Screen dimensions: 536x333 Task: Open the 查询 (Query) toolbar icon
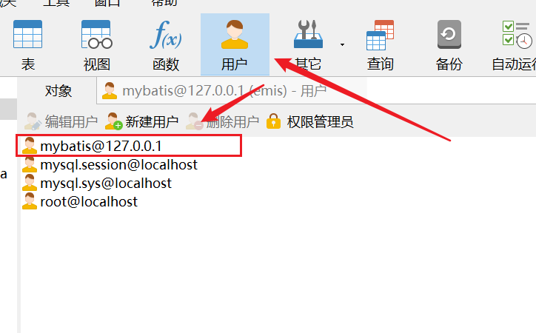[x=380, y=45]
